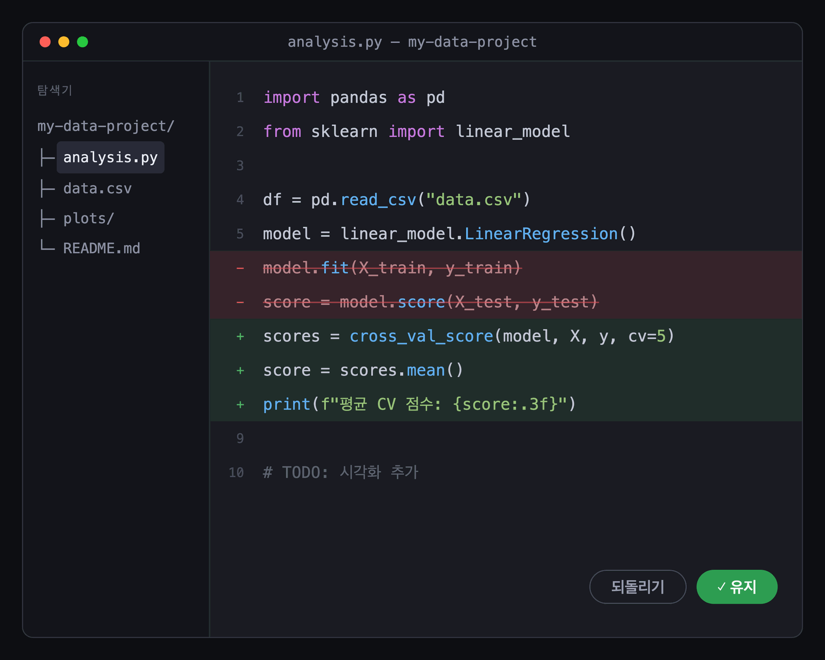This screenshot has width=825, height=660.
Task: Expand the plots/ folder
Action: click(88, 219)
